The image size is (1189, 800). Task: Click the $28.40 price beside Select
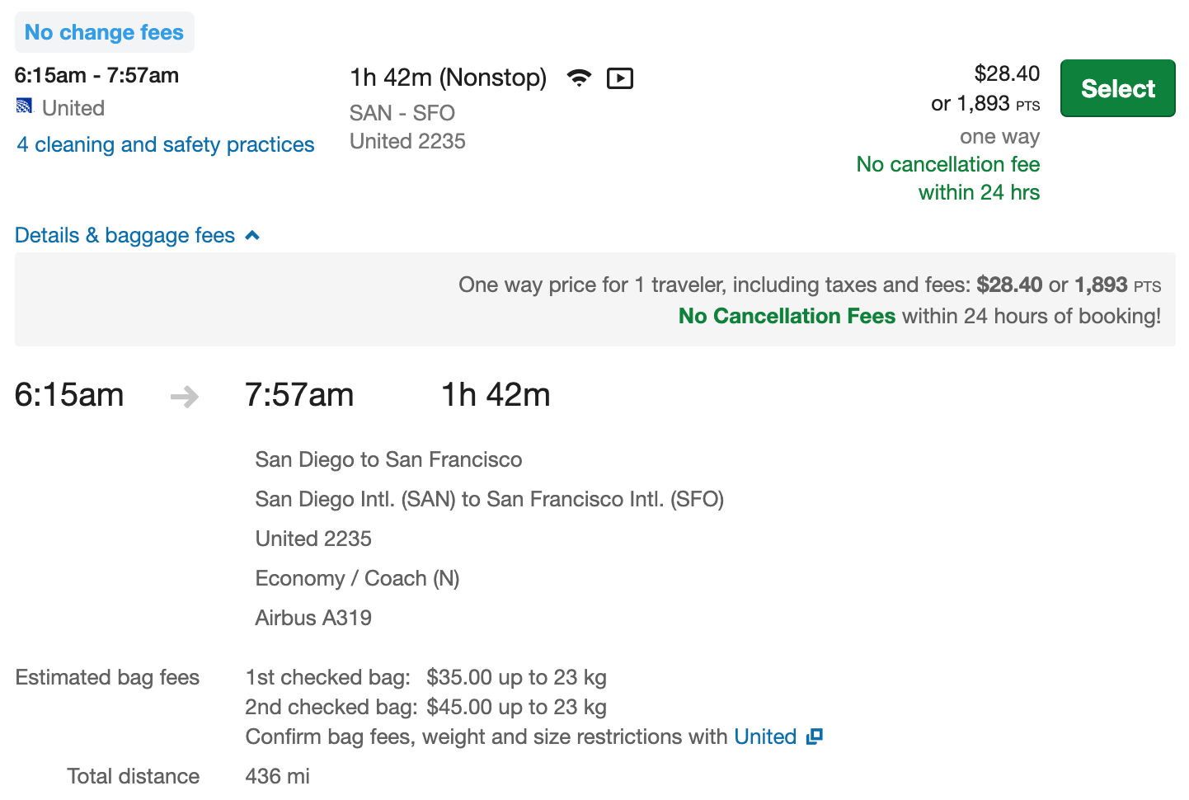click(x=1007, y=73)
